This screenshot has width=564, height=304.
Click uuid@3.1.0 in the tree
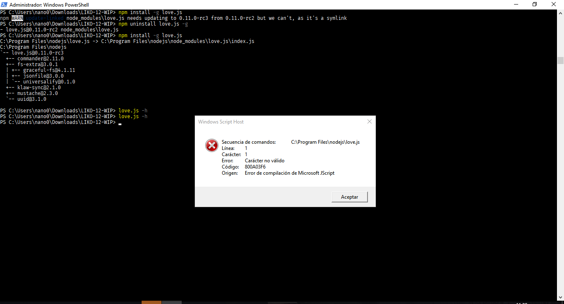click(x=32, y=99)
